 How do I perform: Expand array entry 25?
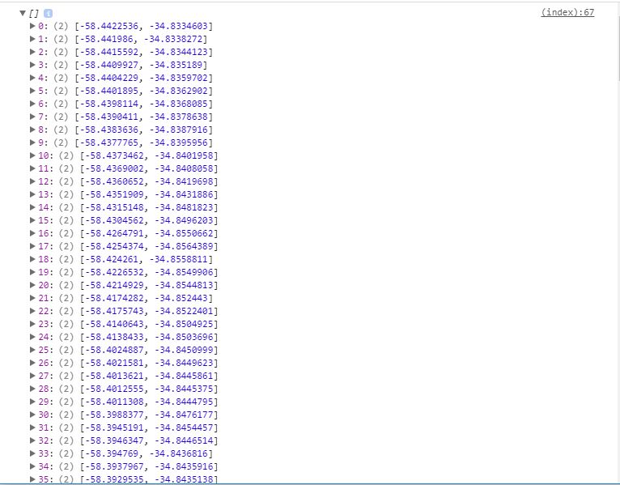click(32, 350)
